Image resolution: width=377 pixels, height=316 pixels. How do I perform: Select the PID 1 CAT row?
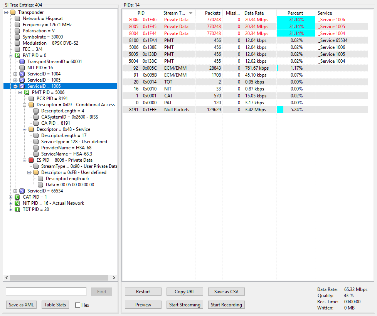point(245,96)
